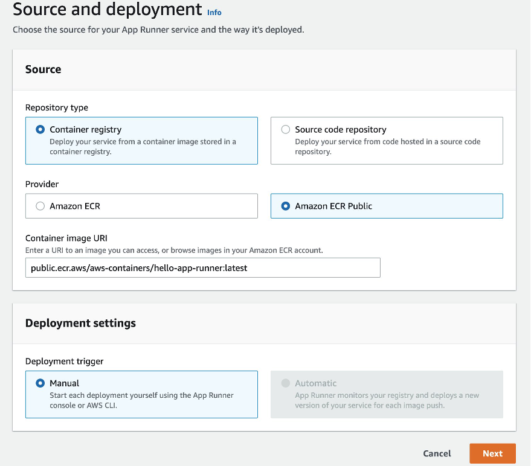Image resolution: width=531 pixels, height=466 pixels.
Task: Set the deployment trigger to Manual
Action: (x=40, y=383)
